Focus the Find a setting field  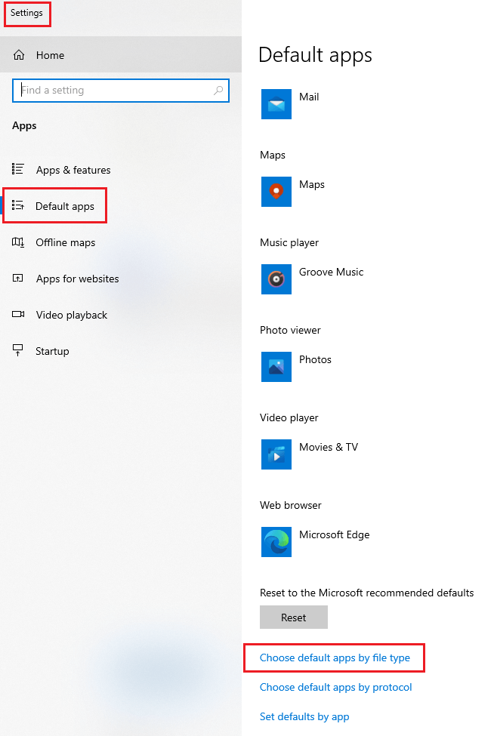pyautogui.click(x=121, y=91)
